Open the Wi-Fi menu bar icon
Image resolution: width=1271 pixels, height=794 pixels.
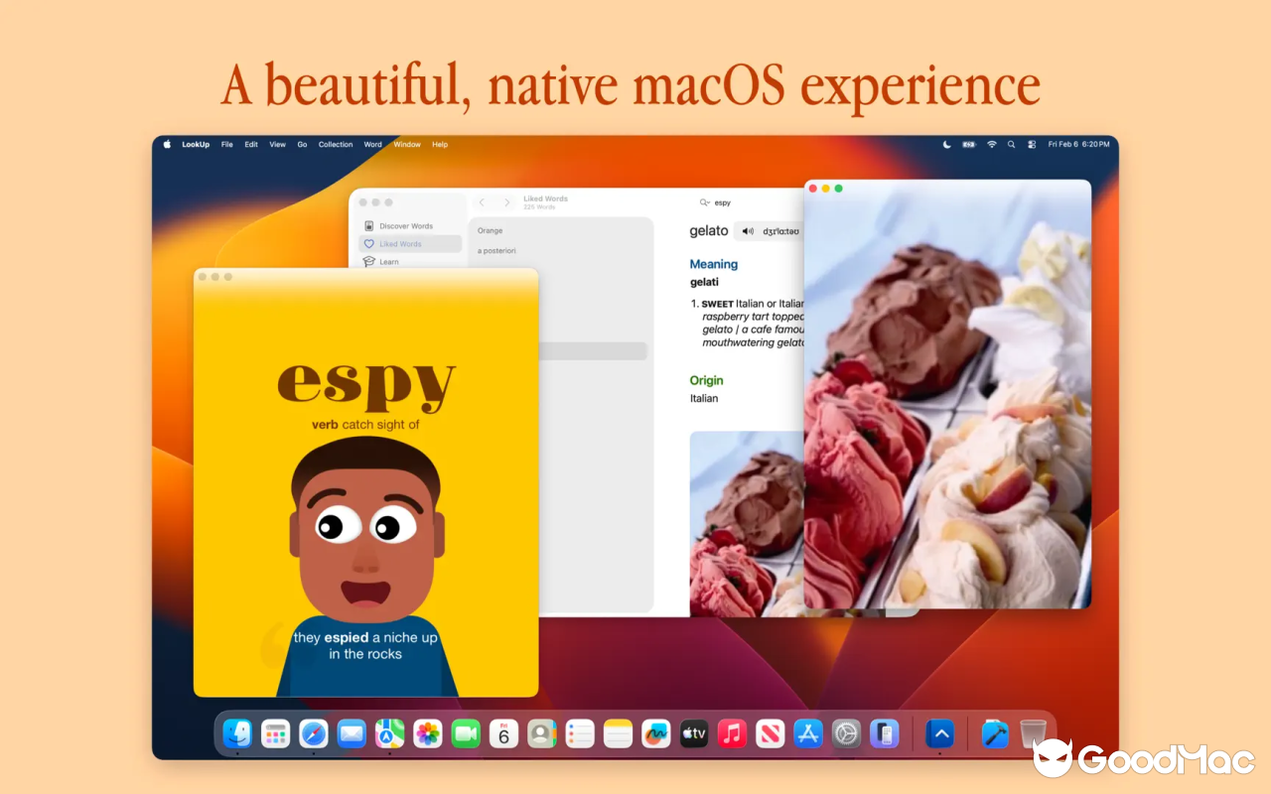tap(991, 145)
